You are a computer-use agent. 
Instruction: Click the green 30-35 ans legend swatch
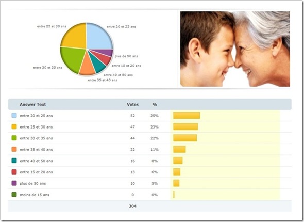(x=14, y=138)
